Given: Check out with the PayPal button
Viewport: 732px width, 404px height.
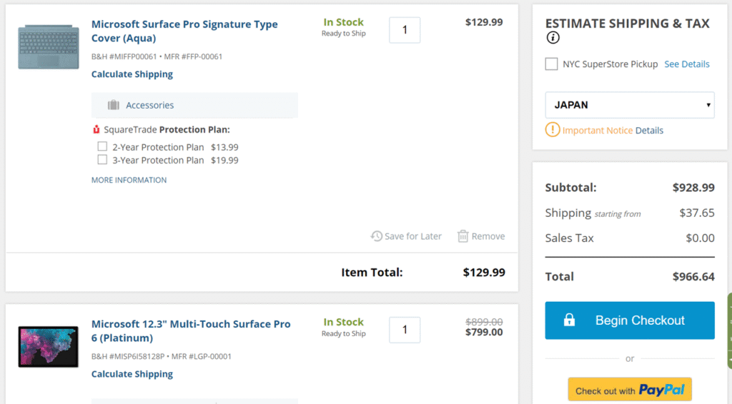Looking at the screenshot, I should click(x=630, y=390).
